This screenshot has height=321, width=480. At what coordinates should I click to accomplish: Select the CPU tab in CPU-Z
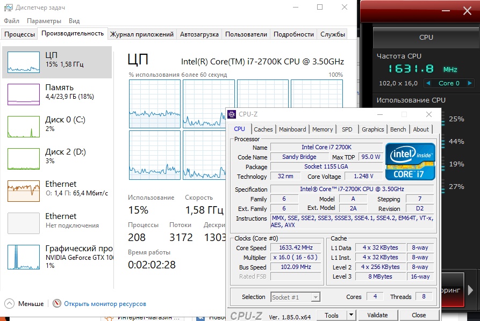coord(239,129)
